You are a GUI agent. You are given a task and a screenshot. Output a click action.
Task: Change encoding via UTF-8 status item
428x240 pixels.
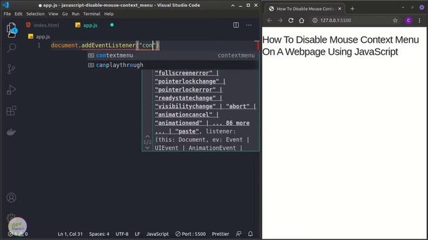click(122, 234)
